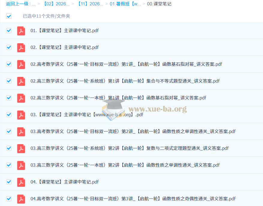Untick checkbox for 系统班 第1讲 集合与不等式 file

(9, 81)
